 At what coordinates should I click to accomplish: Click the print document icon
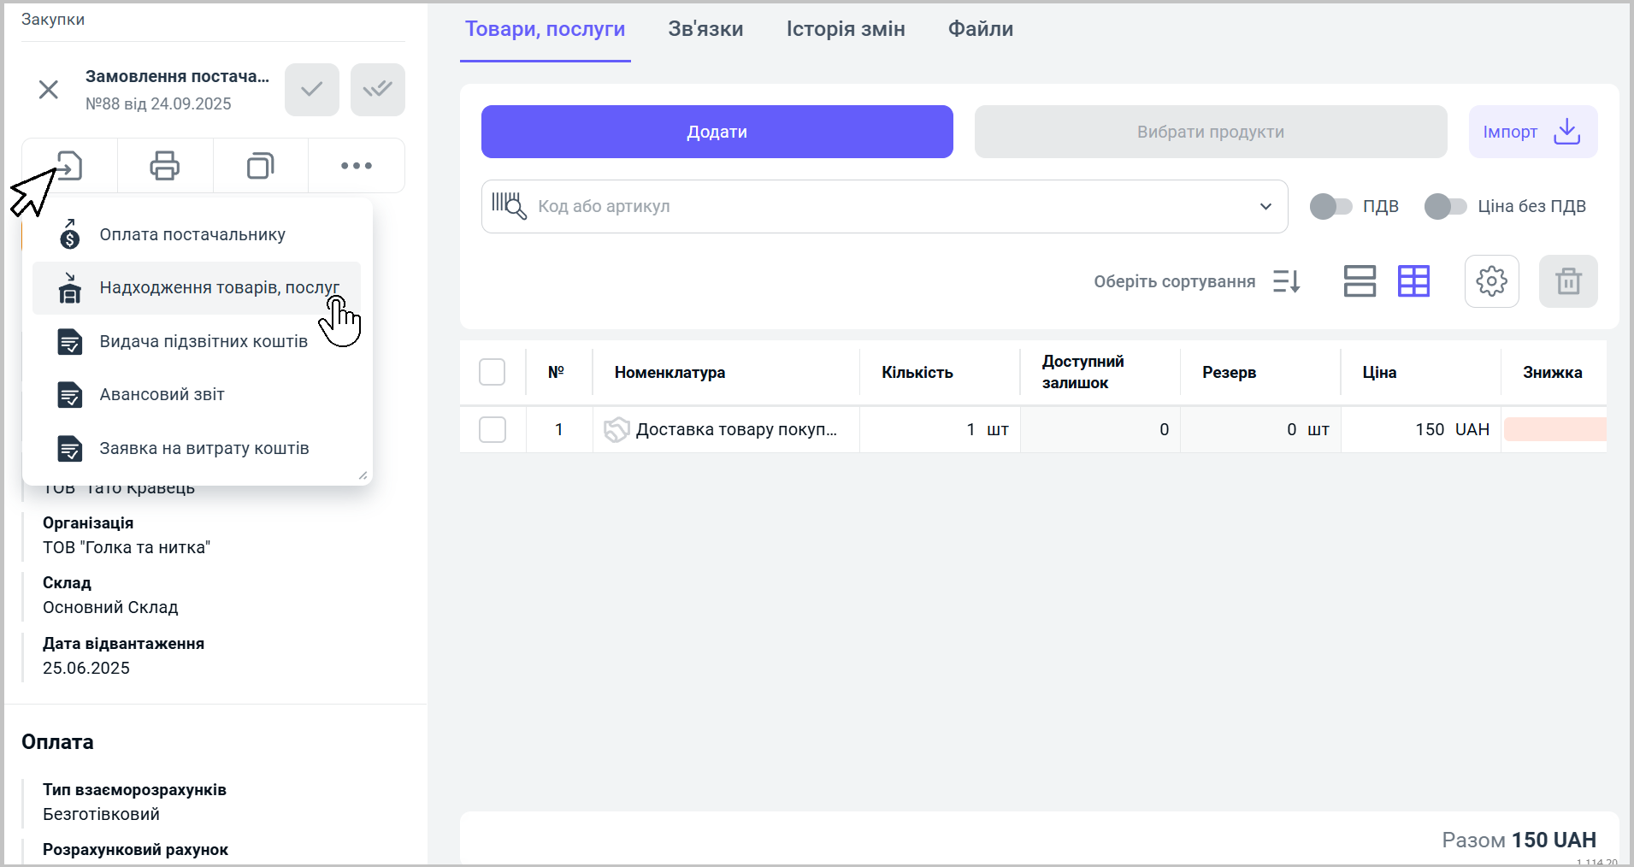point(164,165)
